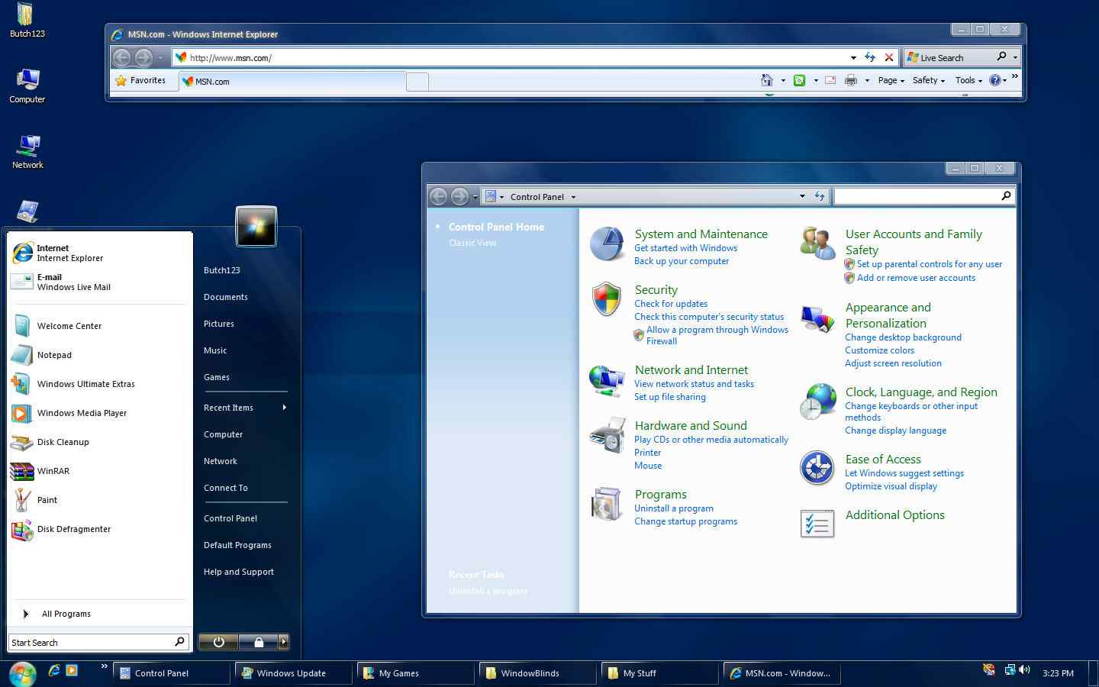Select Connect To in Start menu
Image resolution: width=1099 pixels, height=687 pixels.
[226, 488]
